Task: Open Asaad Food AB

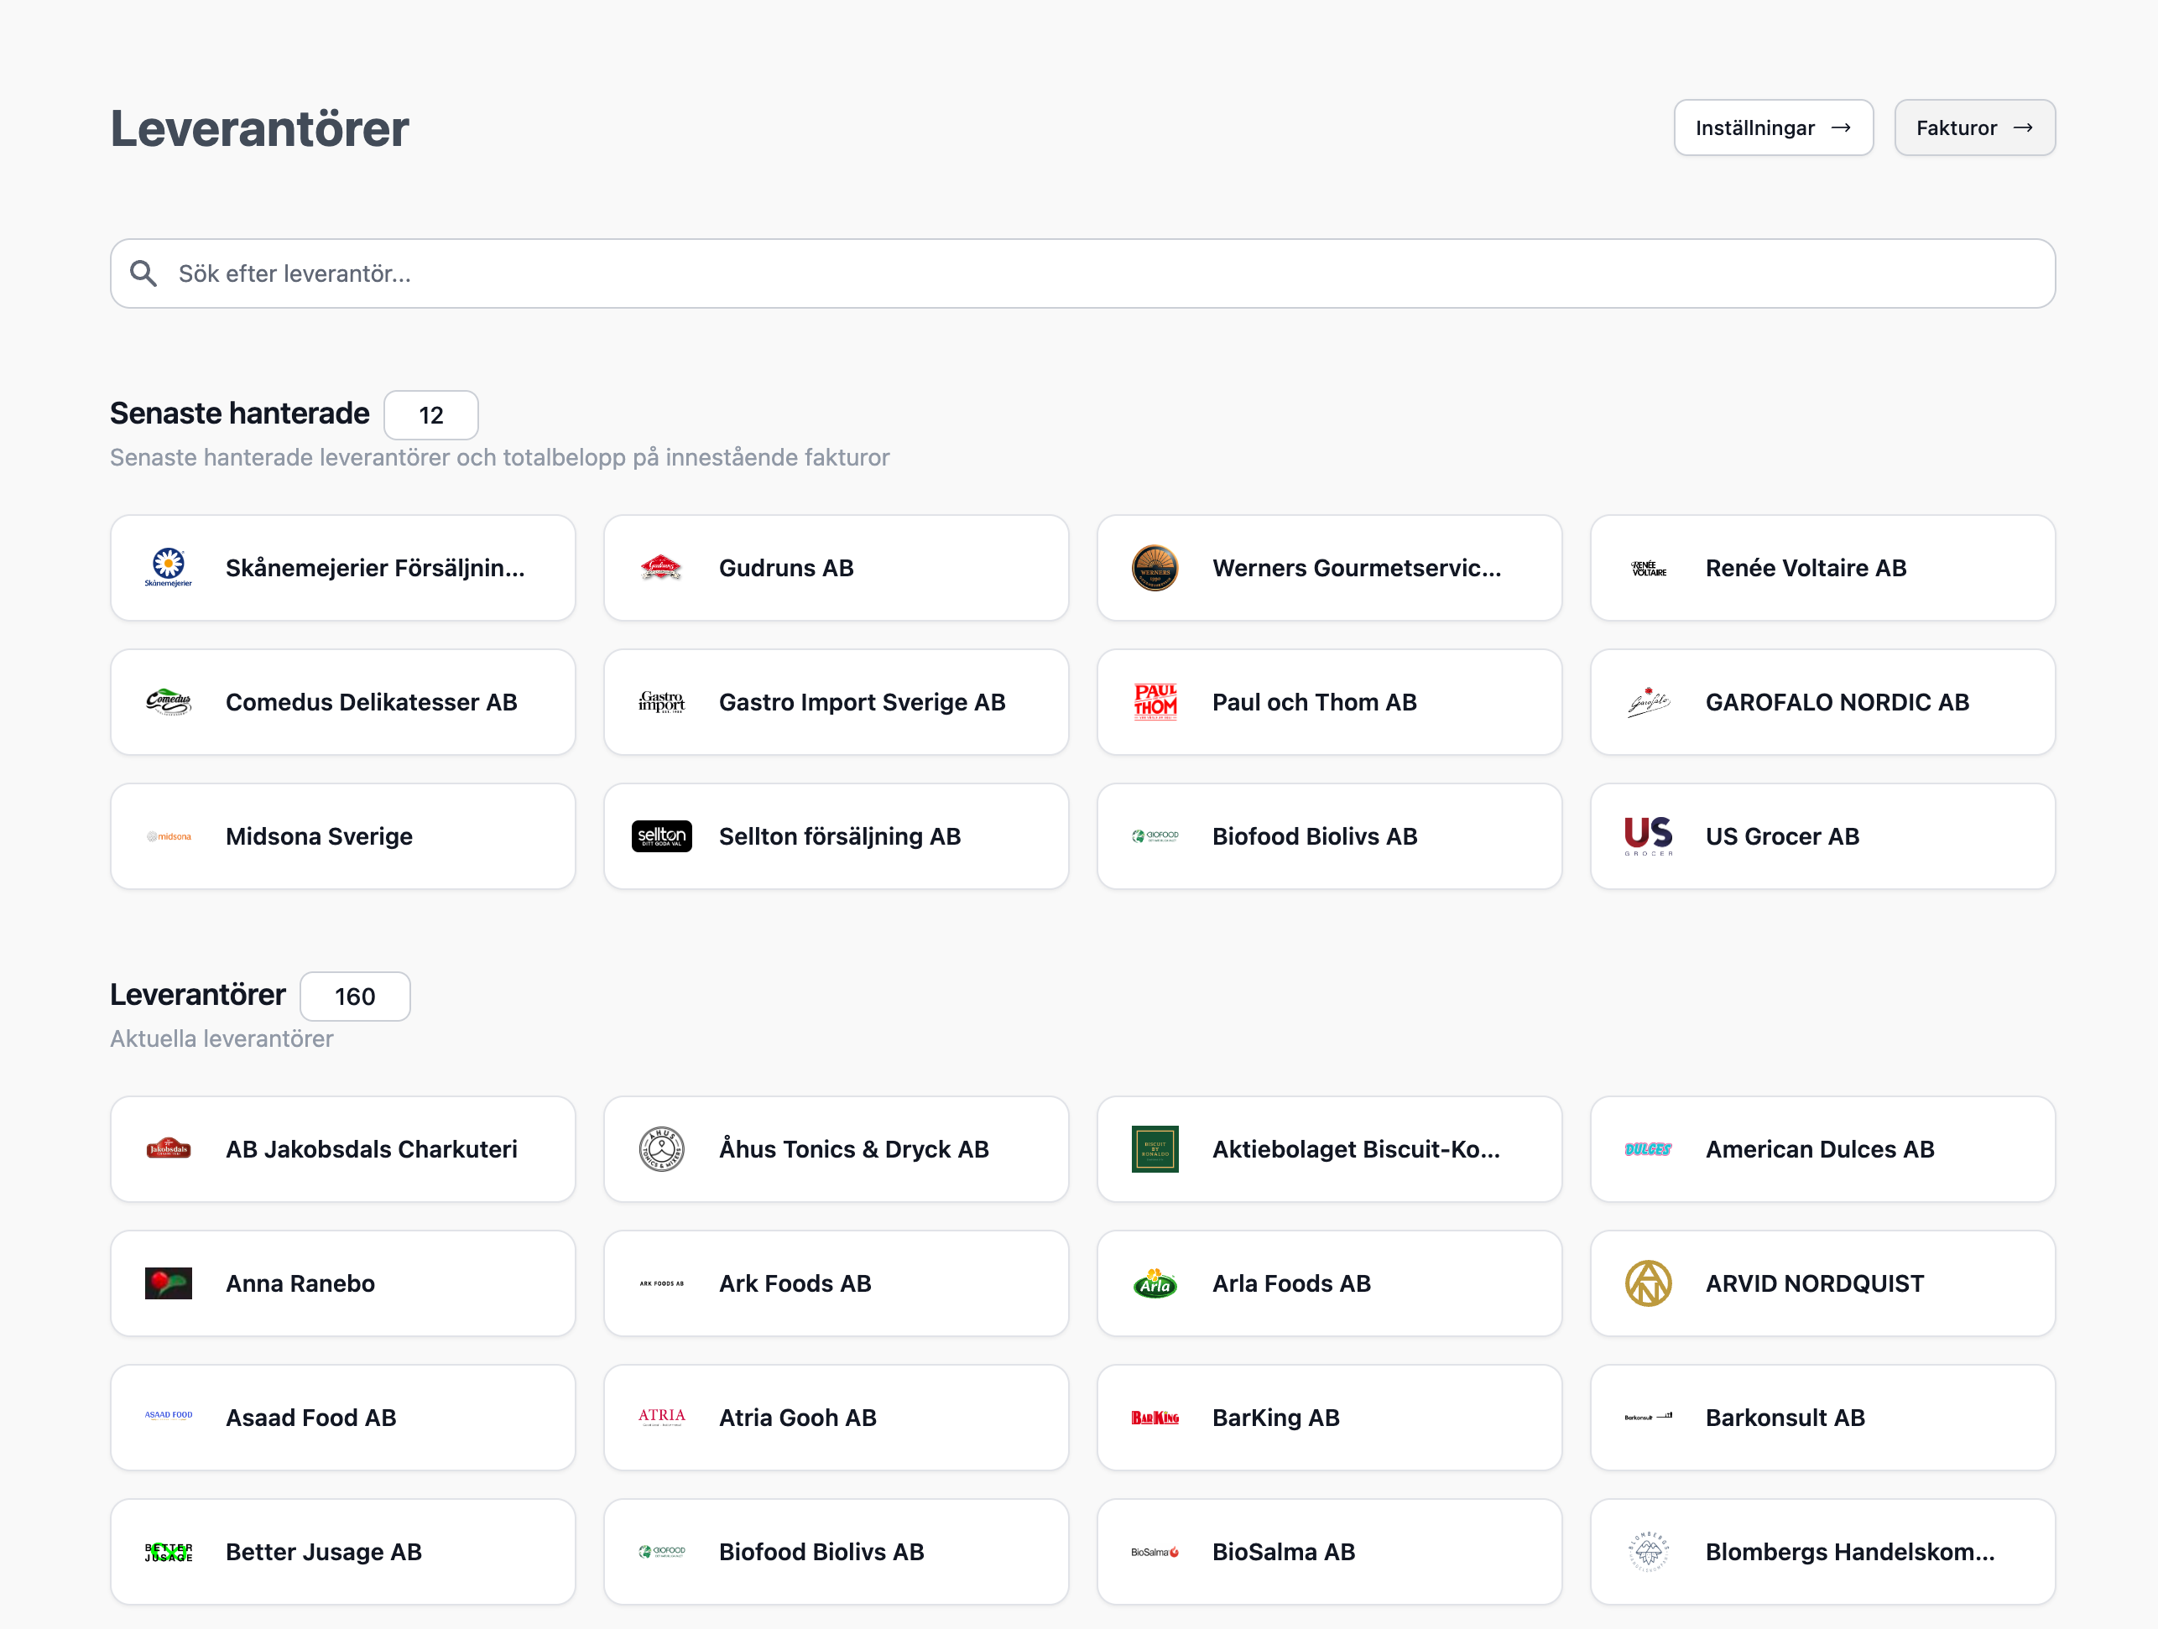Action: [343, 1418]
